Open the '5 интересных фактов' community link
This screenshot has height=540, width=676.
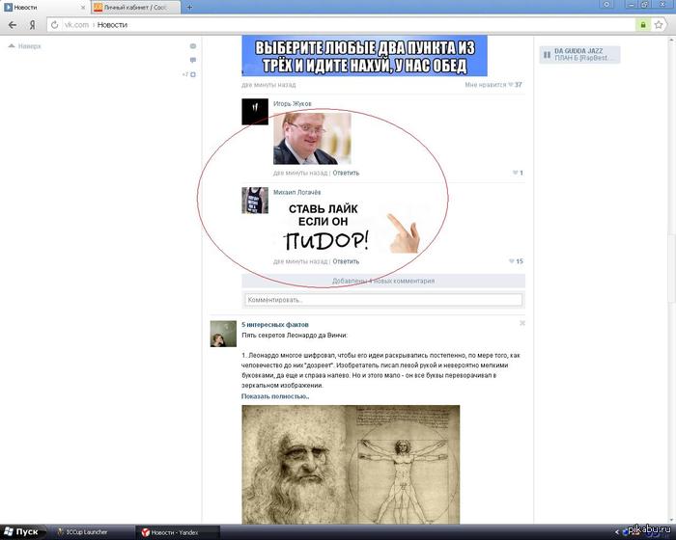coord(274,324)
